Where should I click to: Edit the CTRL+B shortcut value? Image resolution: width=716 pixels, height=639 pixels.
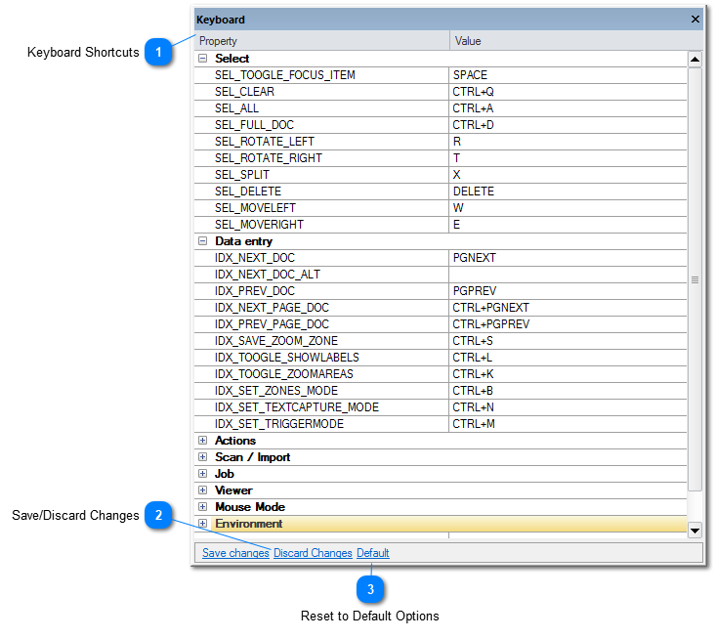point(569,391)
